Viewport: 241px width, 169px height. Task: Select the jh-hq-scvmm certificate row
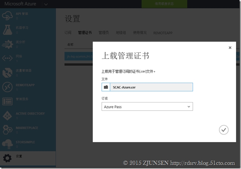79,56
